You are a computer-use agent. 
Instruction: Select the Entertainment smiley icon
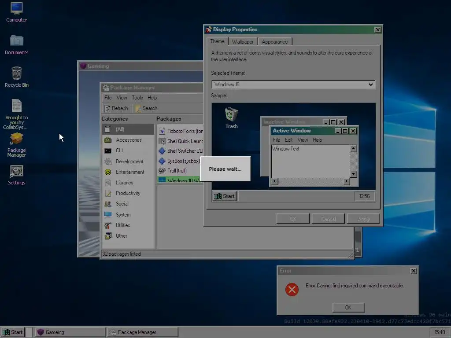(108, 172)
